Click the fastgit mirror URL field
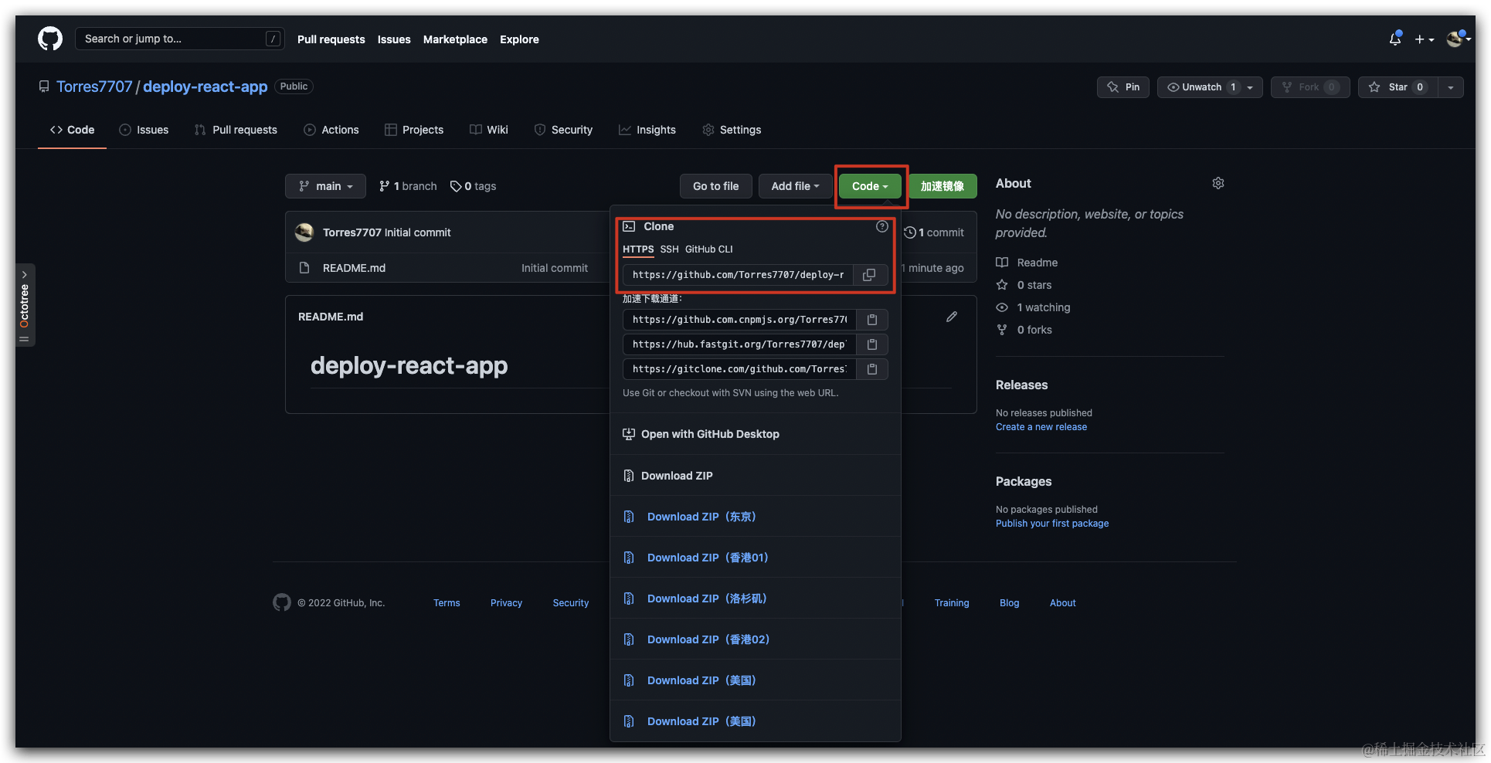 [739, 344]
